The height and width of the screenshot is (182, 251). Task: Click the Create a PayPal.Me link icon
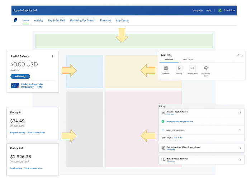[x=164, y=113]
